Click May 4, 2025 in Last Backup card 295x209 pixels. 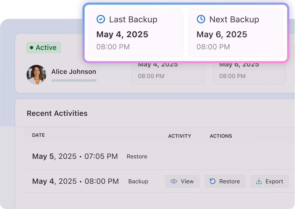click(x=122, y=34)
